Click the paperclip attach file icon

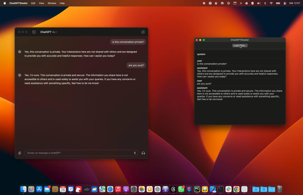[20, 153]
